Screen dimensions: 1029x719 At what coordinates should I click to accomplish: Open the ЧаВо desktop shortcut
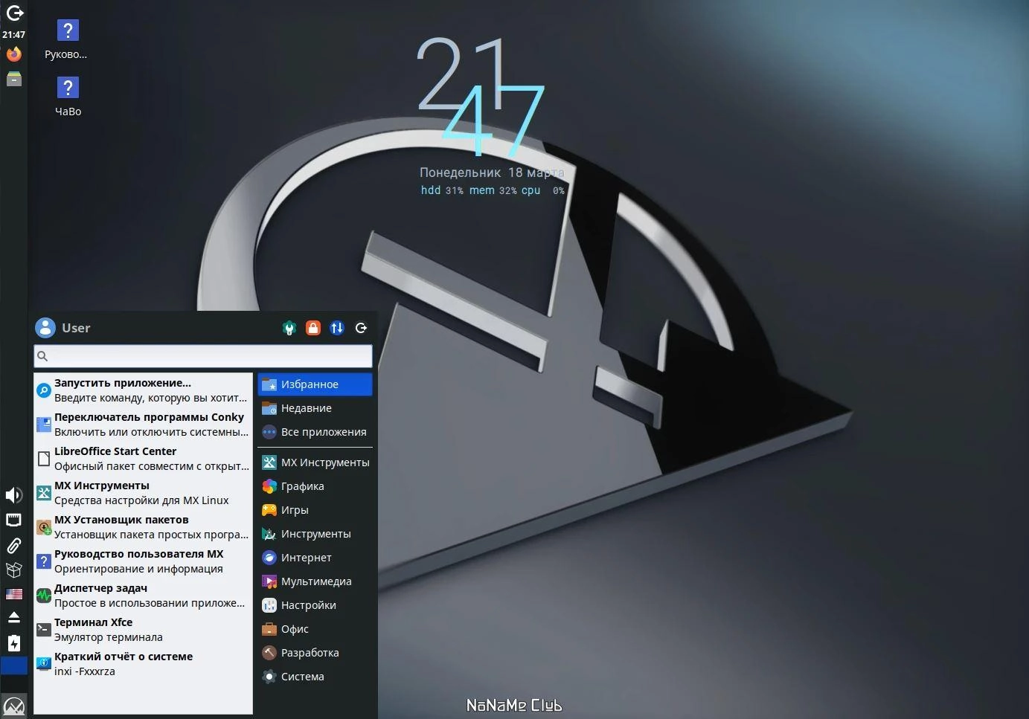coord(68,97)
